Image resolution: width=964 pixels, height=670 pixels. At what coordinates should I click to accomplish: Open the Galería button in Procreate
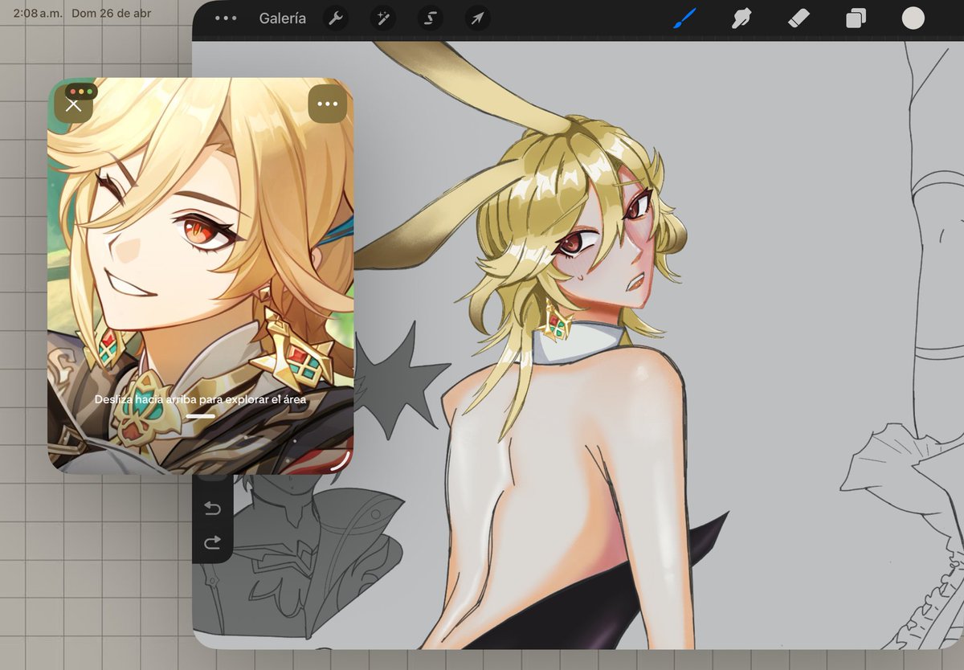pyautogui.click(x=282, y=18)
